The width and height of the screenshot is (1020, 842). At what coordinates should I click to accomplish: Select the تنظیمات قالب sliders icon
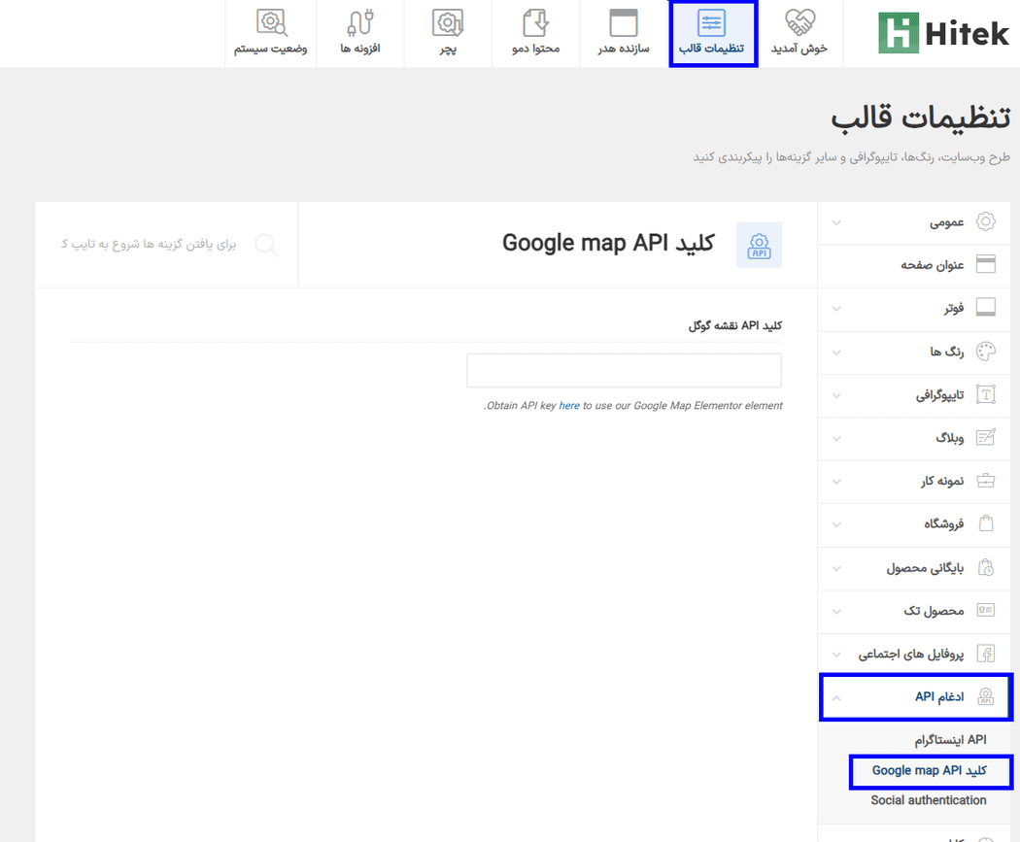point(712,22)
